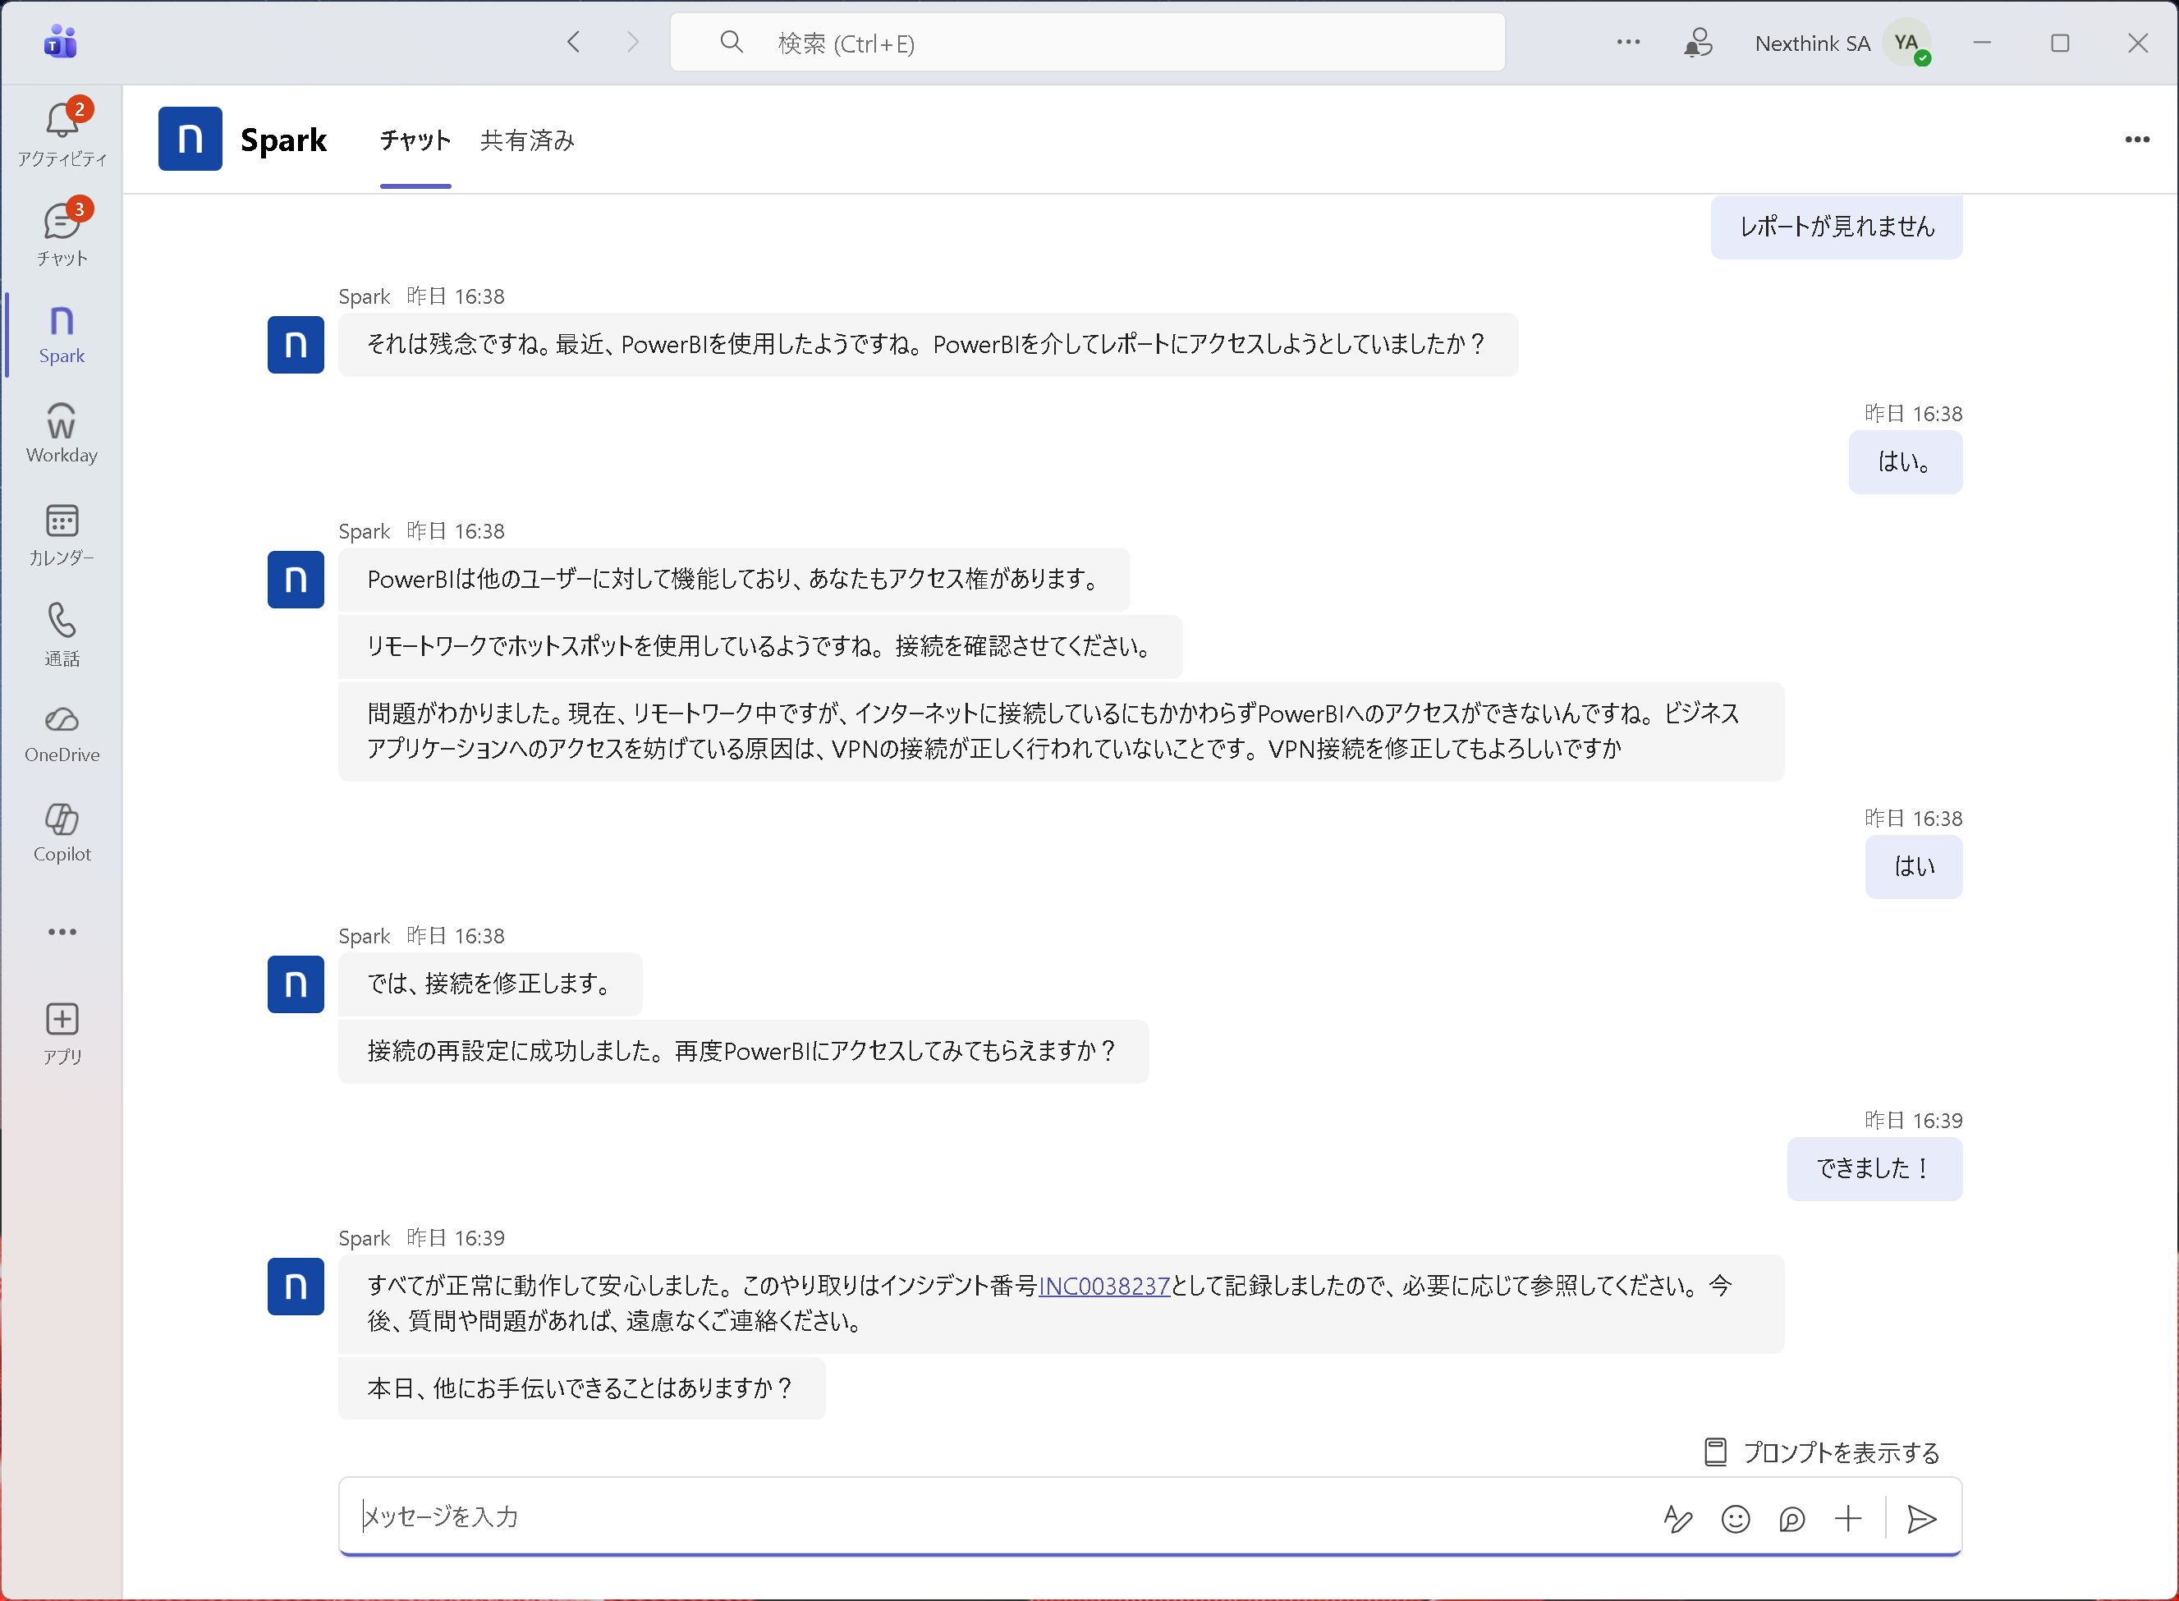Click the emoji picker icon in the message box
The height and width of the screenshot is (1601, 2179).
coord(1736,1519)
